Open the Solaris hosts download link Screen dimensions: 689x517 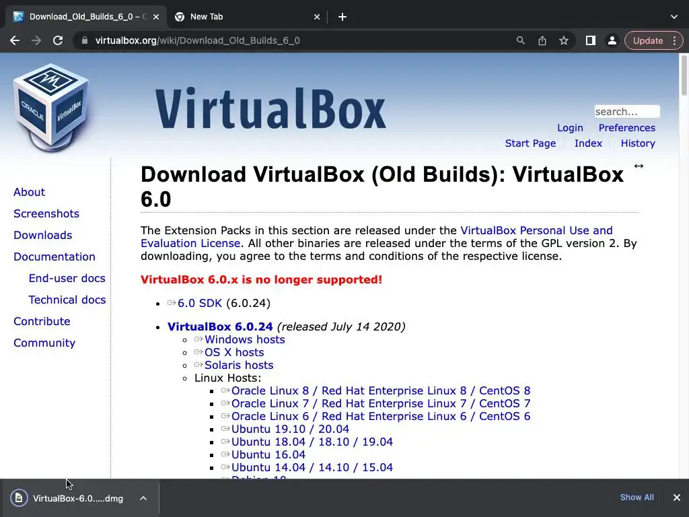click(239, 365)
